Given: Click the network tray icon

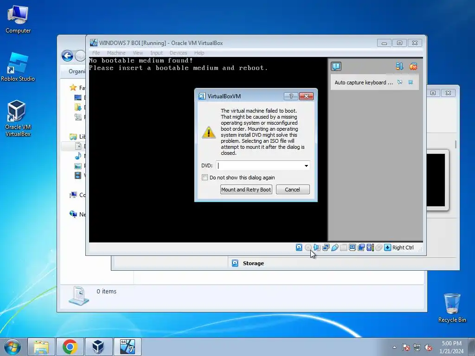Looking at the screenshot, I should coord(417,347).
